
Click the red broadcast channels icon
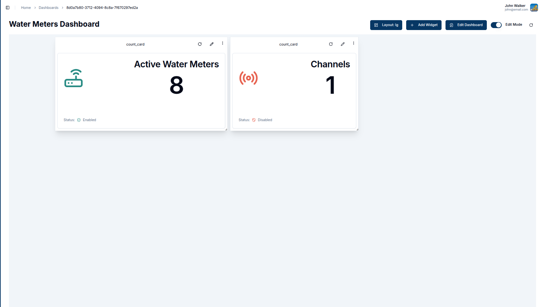click(248, 78)
